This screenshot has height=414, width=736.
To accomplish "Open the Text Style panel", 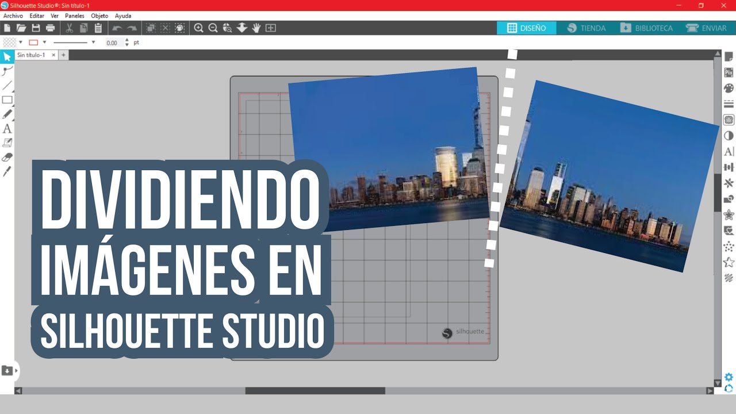I will click(729, 151).
